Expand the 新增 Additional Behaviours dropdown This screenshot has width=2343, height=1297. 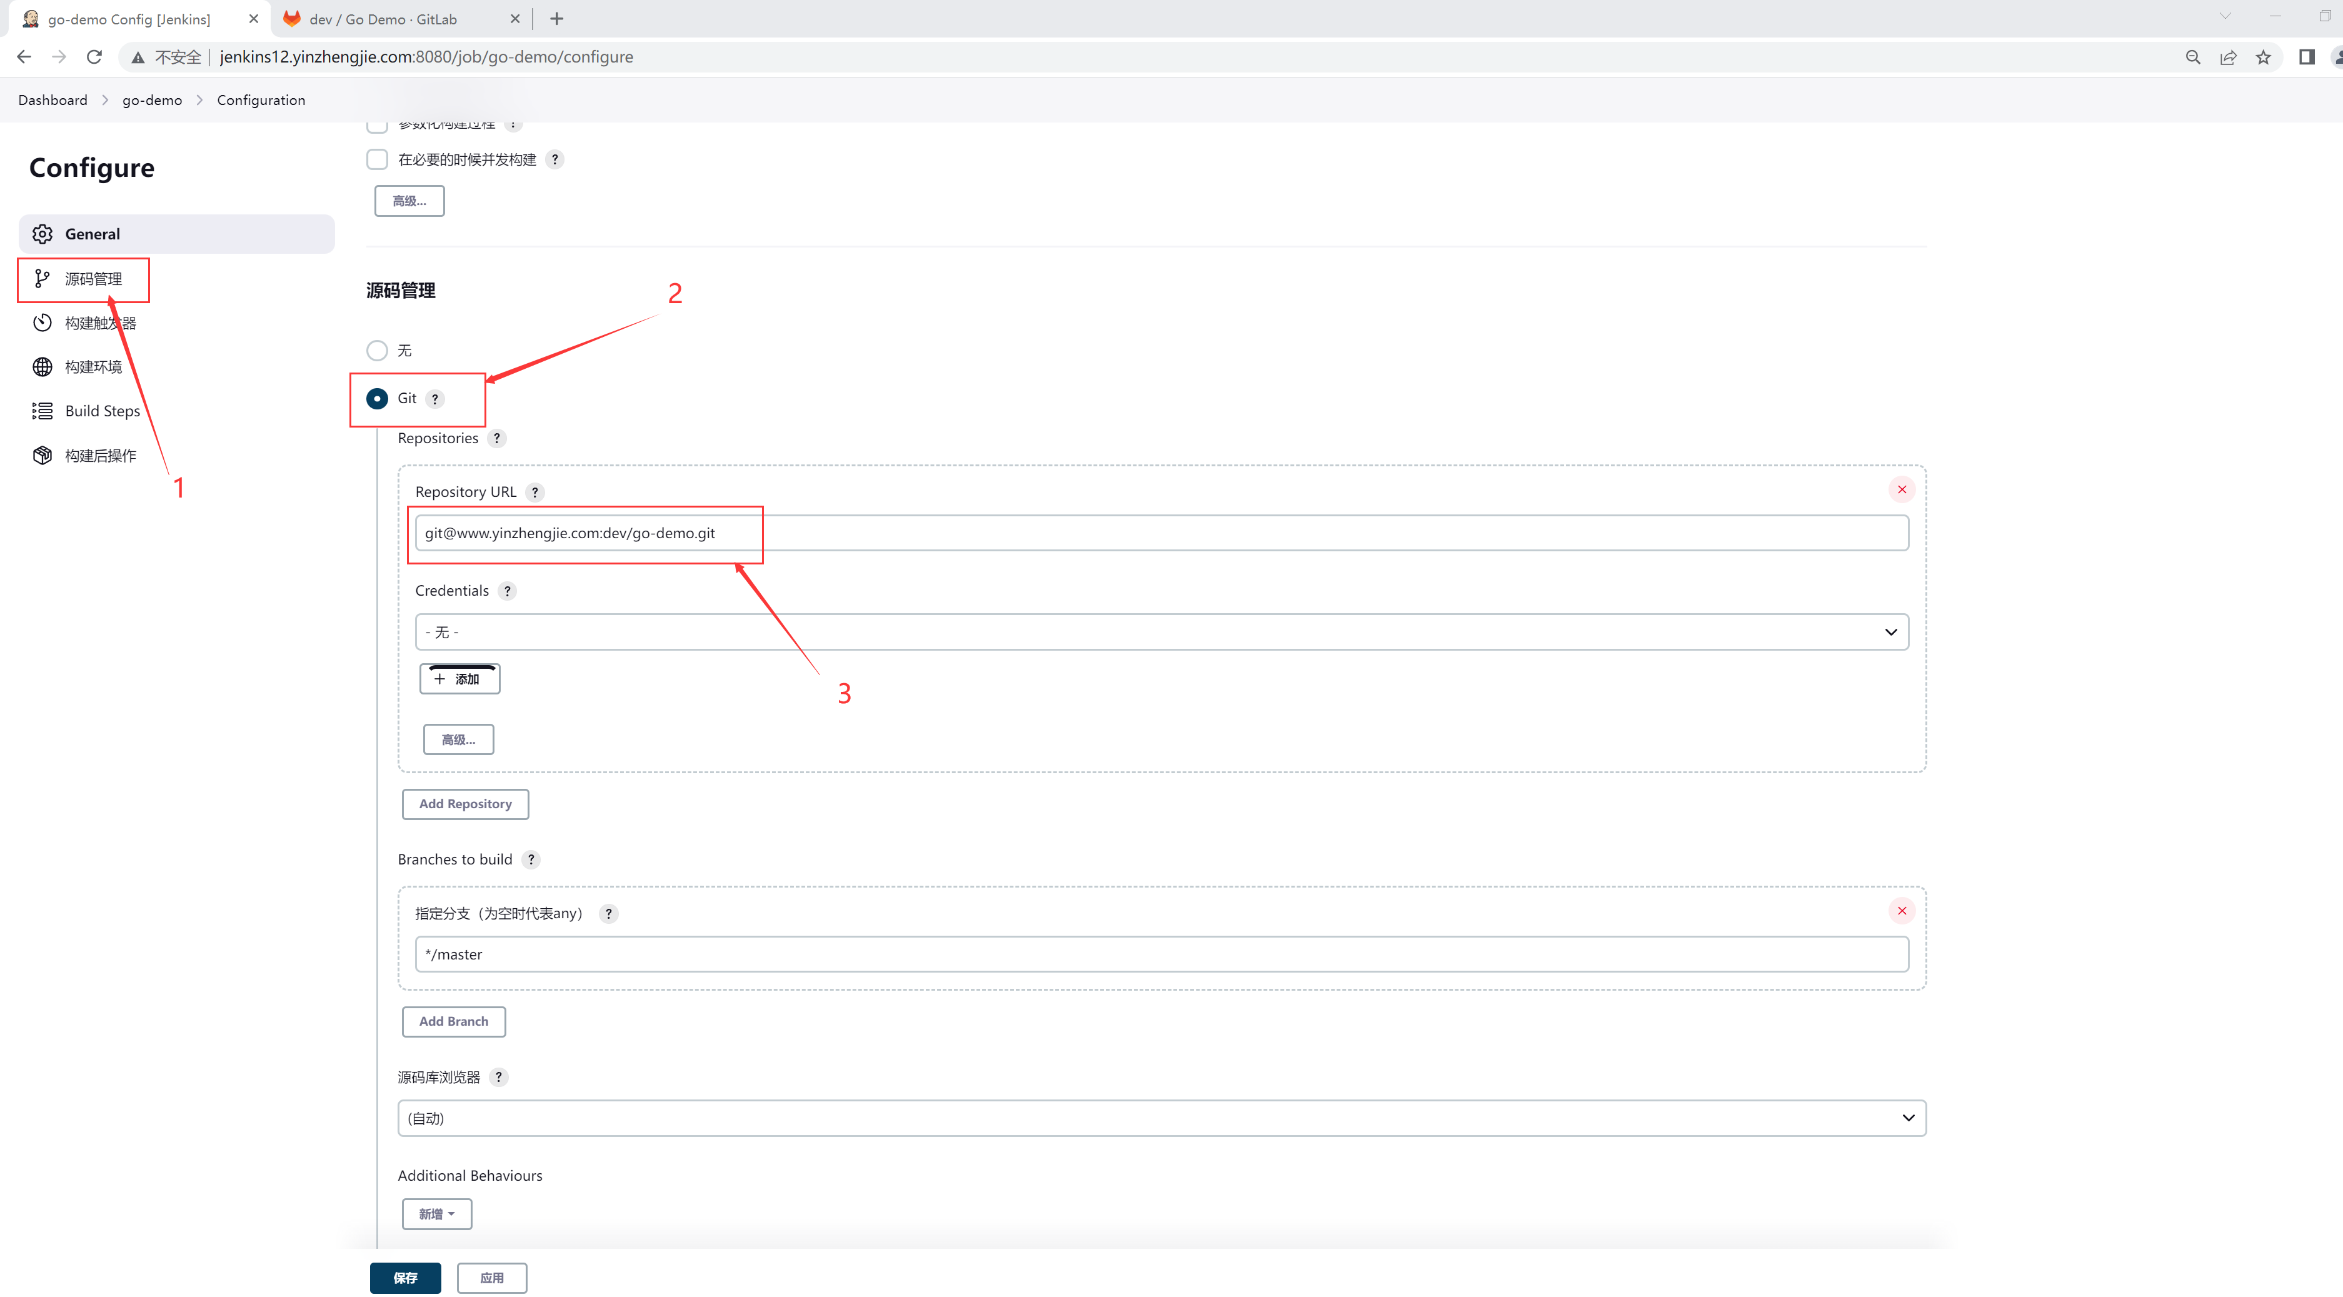436,1214
